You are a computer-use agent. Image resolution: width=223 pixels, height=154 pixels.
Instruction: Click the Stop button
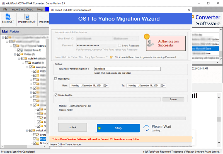[118, 128]
